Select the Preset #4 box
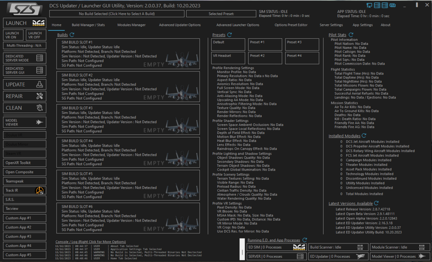432x262 pixels. pyautogui.click(x=302, y=58)
